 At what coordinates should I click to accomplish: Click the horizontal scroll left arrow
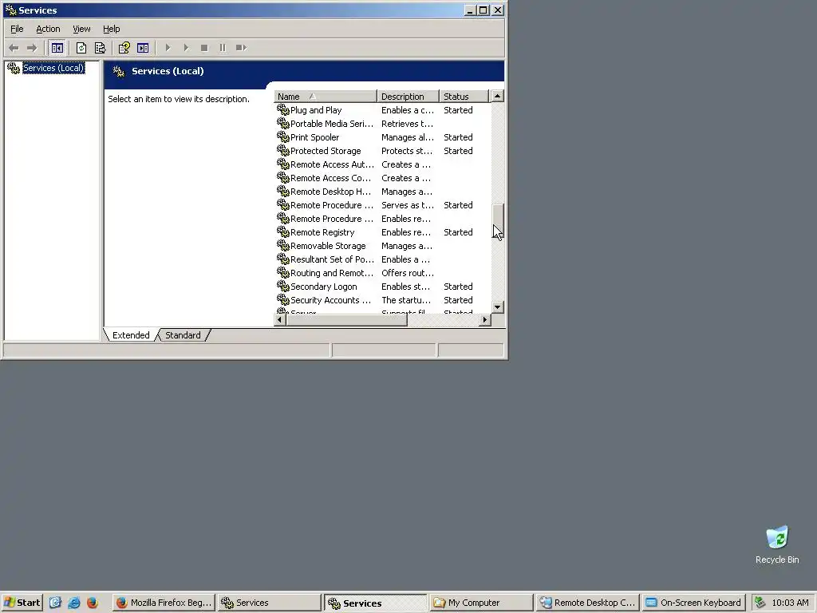click(280, 319)
